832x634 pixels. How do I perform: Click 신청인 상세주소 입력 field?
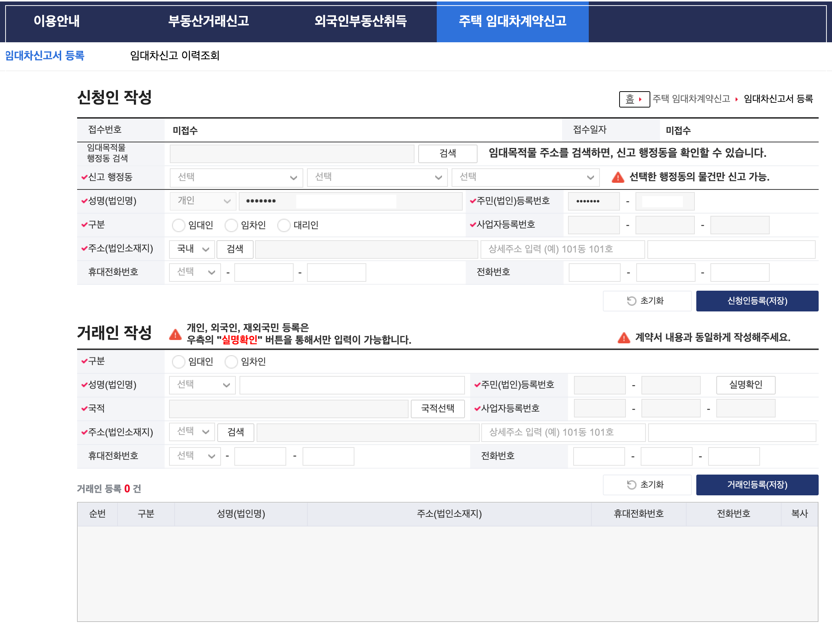coord(562,249)
